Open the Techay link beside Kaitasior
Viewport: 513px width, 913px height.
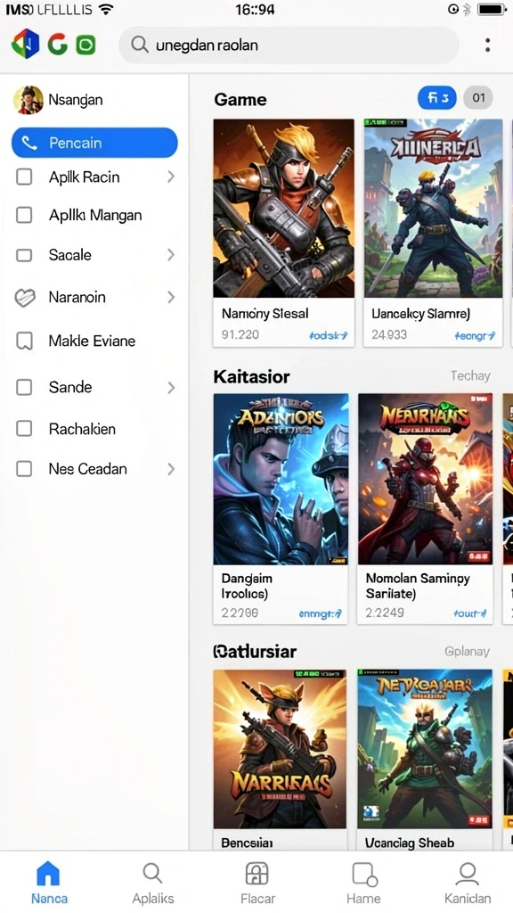pyautogui.click(x=470, y=376)
